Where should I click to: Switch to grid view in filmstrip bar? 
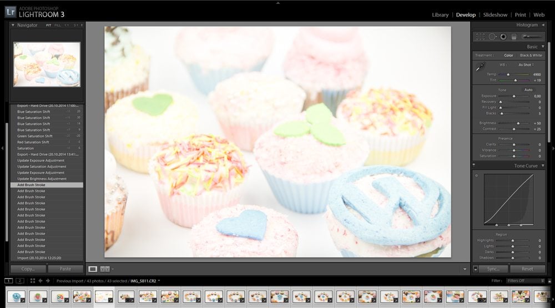33,281
